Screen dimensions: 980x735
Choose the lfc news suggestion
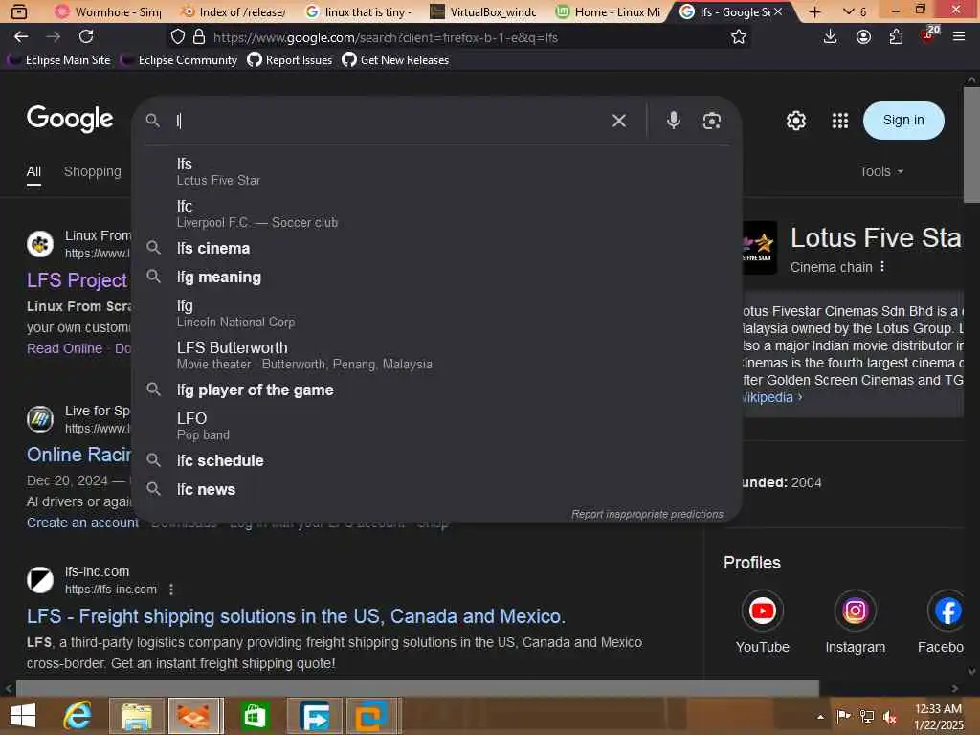[436, 489]
